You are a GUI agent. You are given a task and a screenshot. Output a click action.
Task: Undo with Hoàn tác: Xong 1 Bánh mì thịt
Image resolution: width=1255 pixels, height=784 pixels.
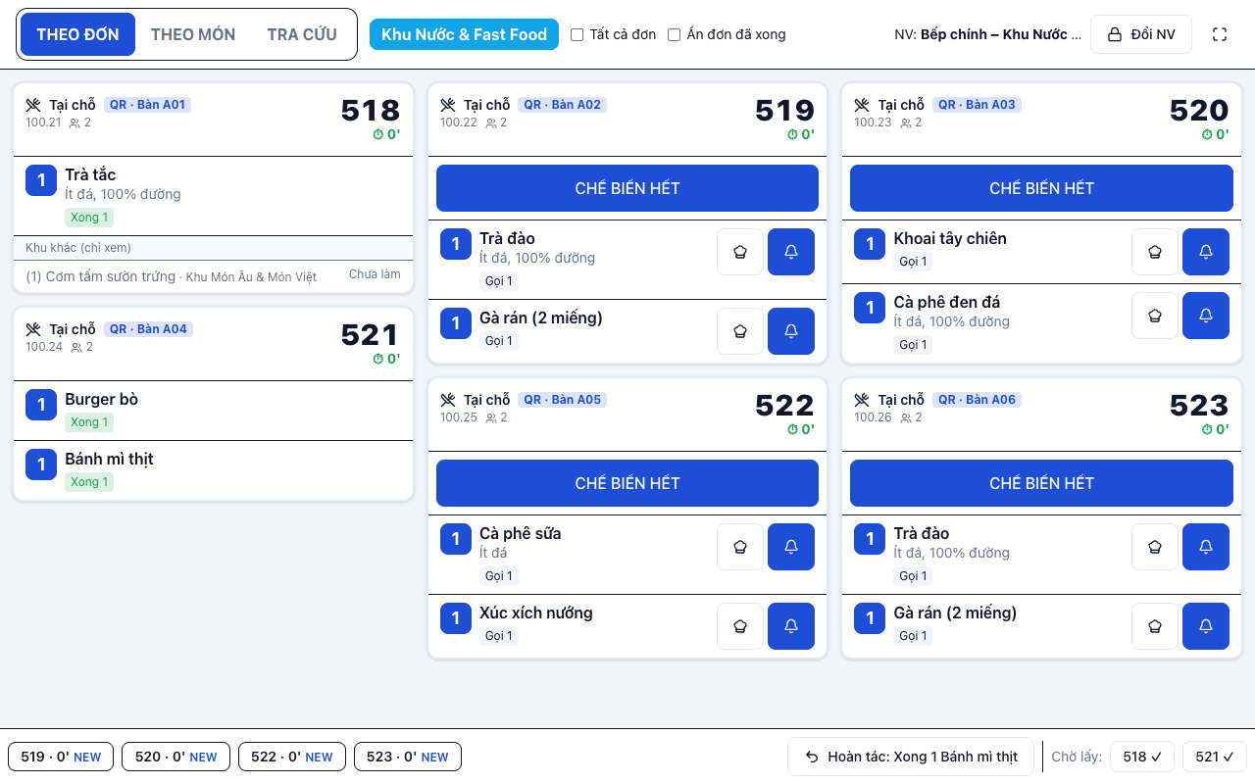[911, 757]
